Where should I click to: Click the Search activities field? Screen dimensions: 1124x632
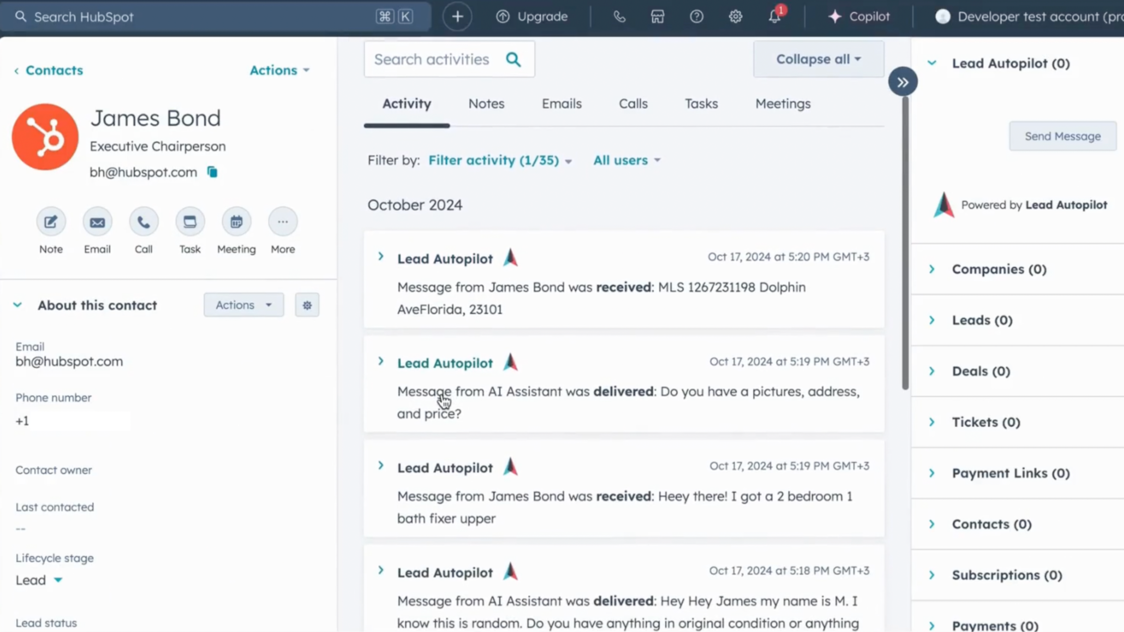pos(432,59)
